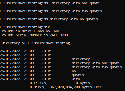This screenshot has width=125, height=91.
Task: Click the 'md directory with no quotes' command
Action: [71, 19]
